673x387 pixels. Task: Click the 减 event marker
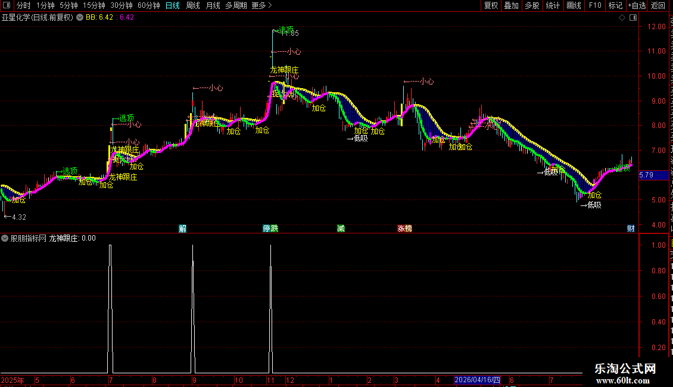pyautogui.click(x=341, y=228)
